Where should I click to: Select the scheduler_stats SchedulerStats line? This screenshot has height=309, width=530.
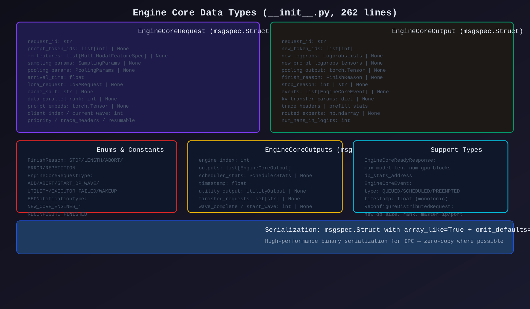tap(255, 176)
